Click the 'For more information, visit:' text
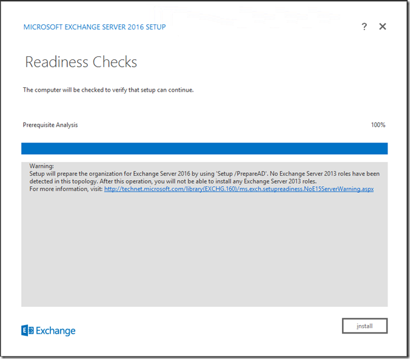This screenshot has width=410, height=359. coord(66,189)
